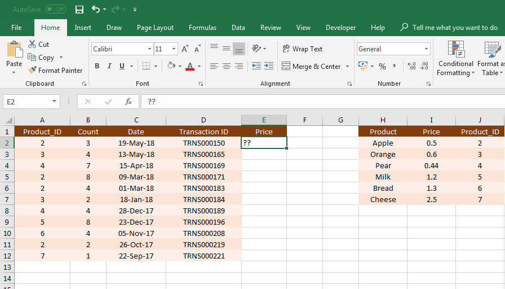This screenshot has width=505, height=289.
Task: Click the Redo arrow icon
Action: coord(116,10)
